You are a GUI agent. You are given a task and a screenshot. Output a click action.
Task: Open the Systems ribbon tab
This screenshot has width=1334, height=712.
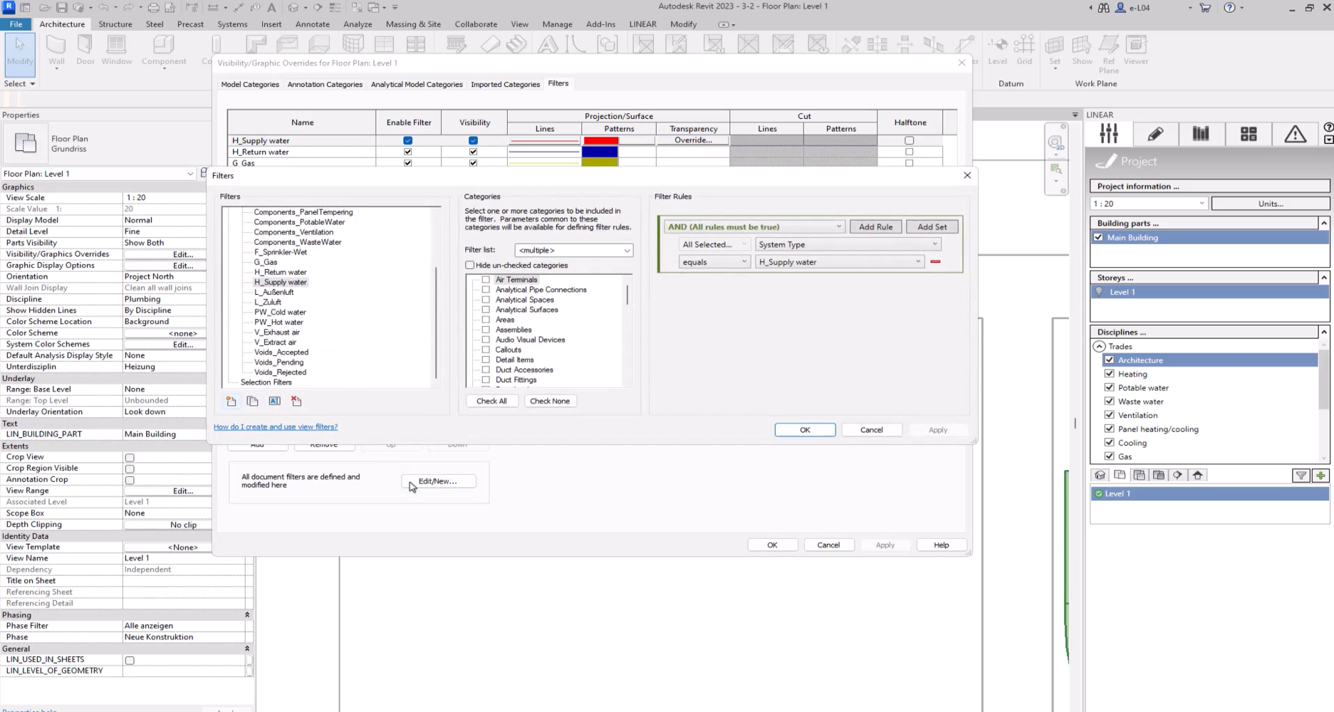[x=232, y=24]
